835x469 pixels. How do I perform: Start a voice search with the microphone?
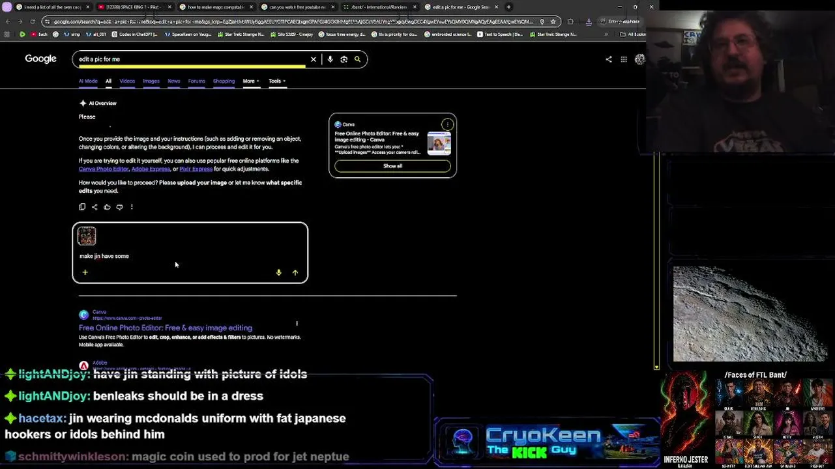[330, 59]
